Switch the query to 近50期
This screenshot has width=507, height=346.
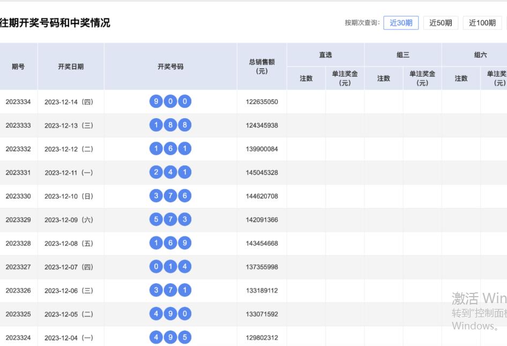pos(441,23)
